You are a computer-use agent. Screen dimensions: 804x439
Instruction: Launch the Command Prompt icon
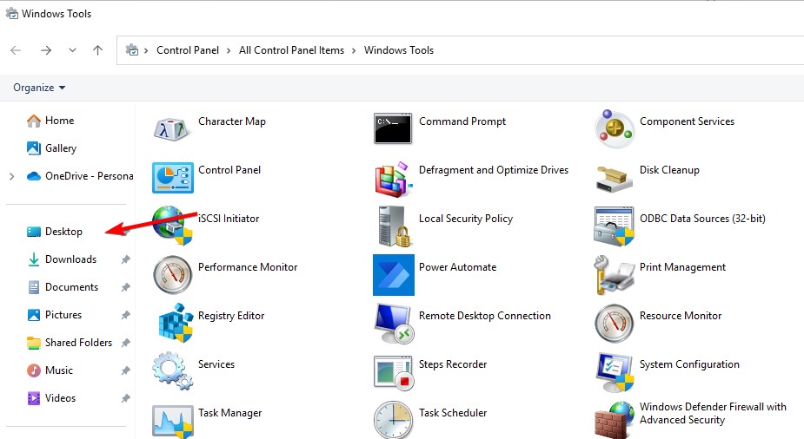click(x=393, y=128)
